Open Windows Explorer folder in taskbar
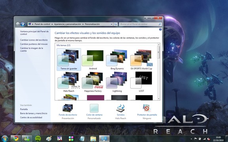Image resolution: width=228 pixels, height=142 pixels. click(x=93, y=139)
